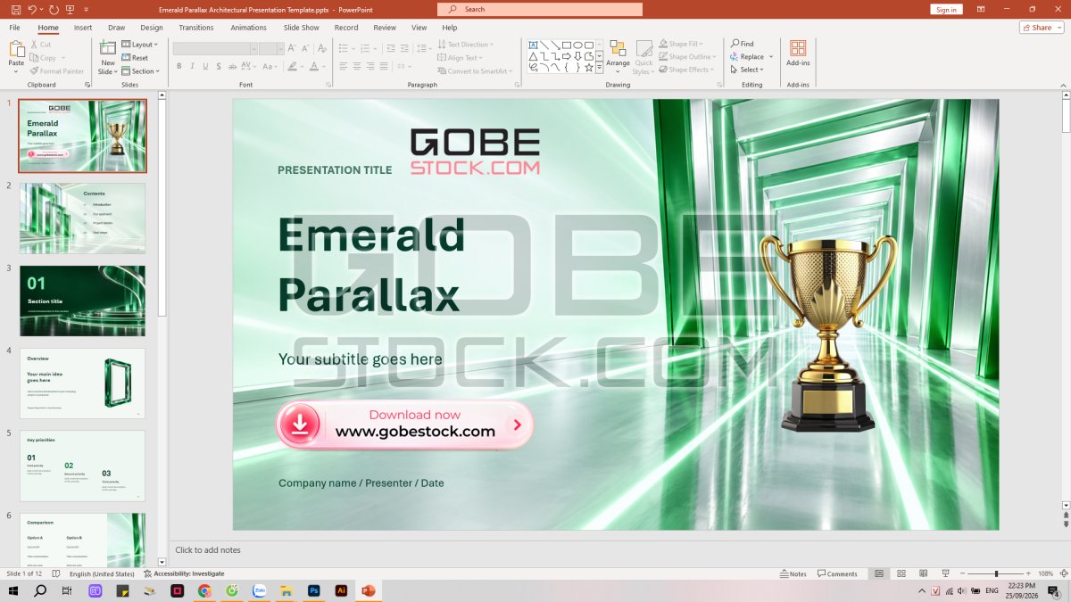Select slide 3 Section title thumbnail
1071x602 pixels.
(x=82, y=301)
